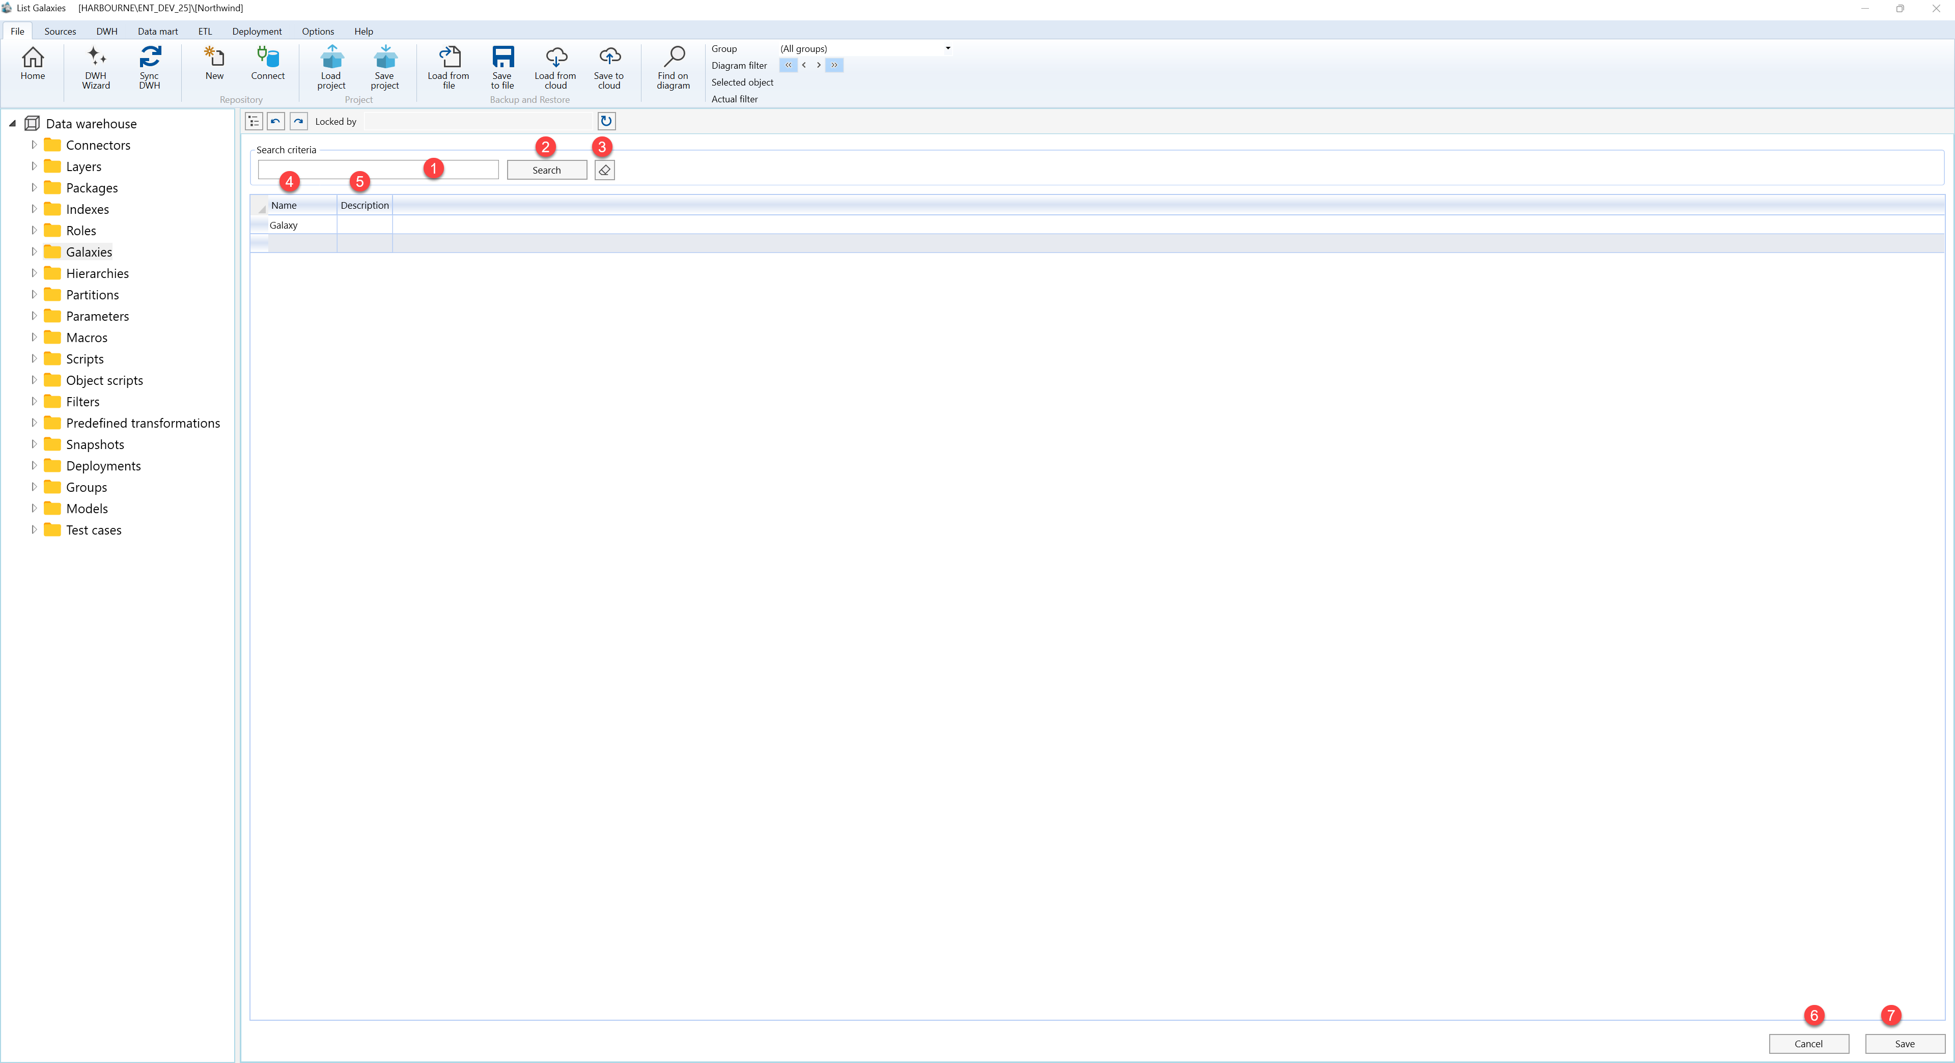Click the Cancel button
This screenshot has height=1063, width=1955.
pos(1808,1043)
